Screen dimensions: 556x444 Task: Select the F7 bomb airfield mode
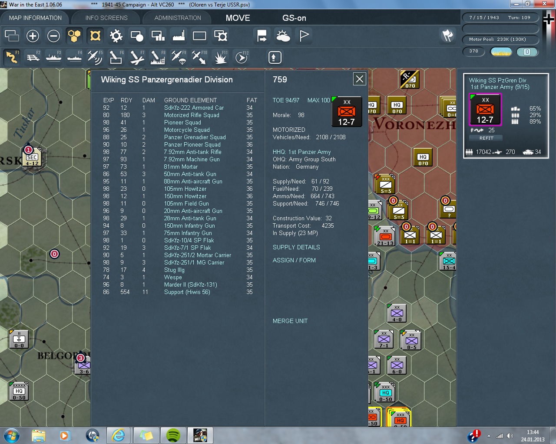[137, 57]
